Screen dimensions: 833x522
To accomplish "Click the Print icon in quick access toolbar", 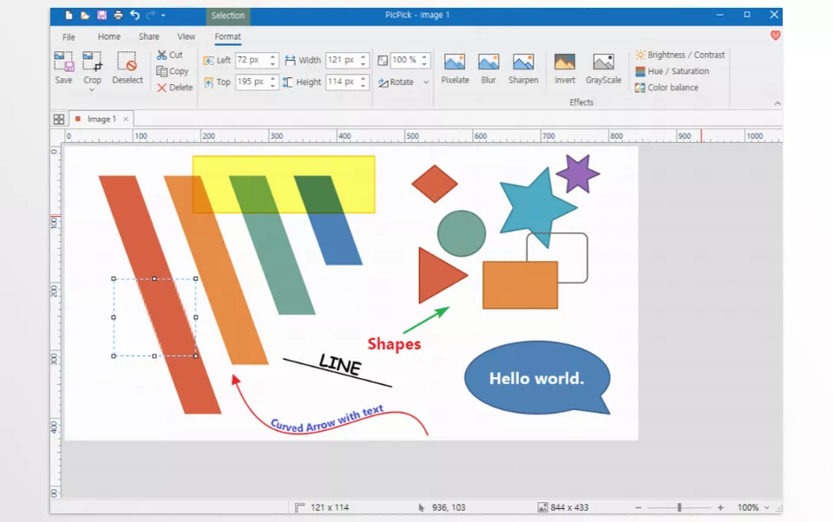I will click(118, 16).
